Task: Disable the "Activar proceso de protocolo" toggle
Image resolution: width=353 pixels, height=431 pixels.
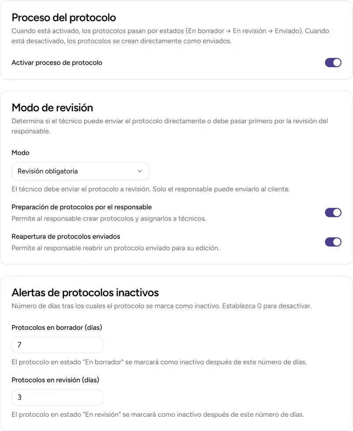Action: [x=333, y=63]
